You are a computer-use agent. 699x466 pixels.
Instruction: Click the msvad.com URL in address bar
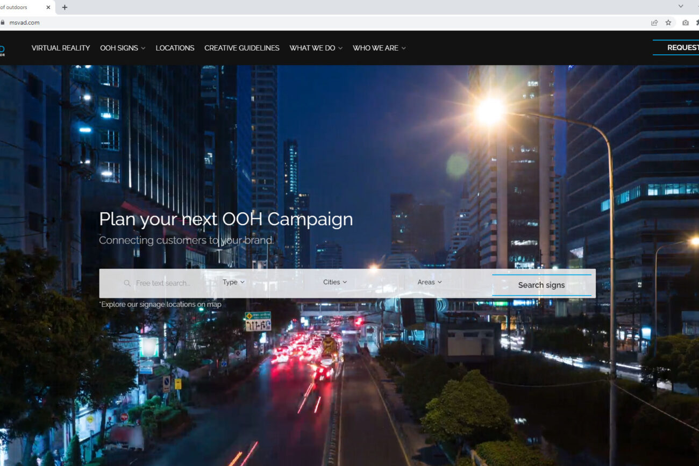click(24, 23)
